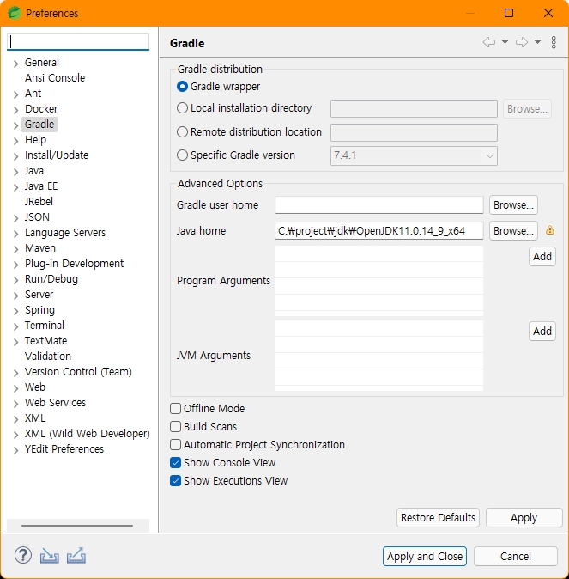Click the export preferences icon
The image size is (569, 579).
tap(76, 555)
